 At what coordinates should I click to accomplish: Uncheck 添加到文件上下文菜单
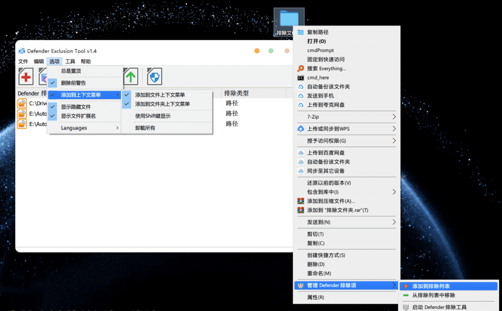[x=167, y=95]
